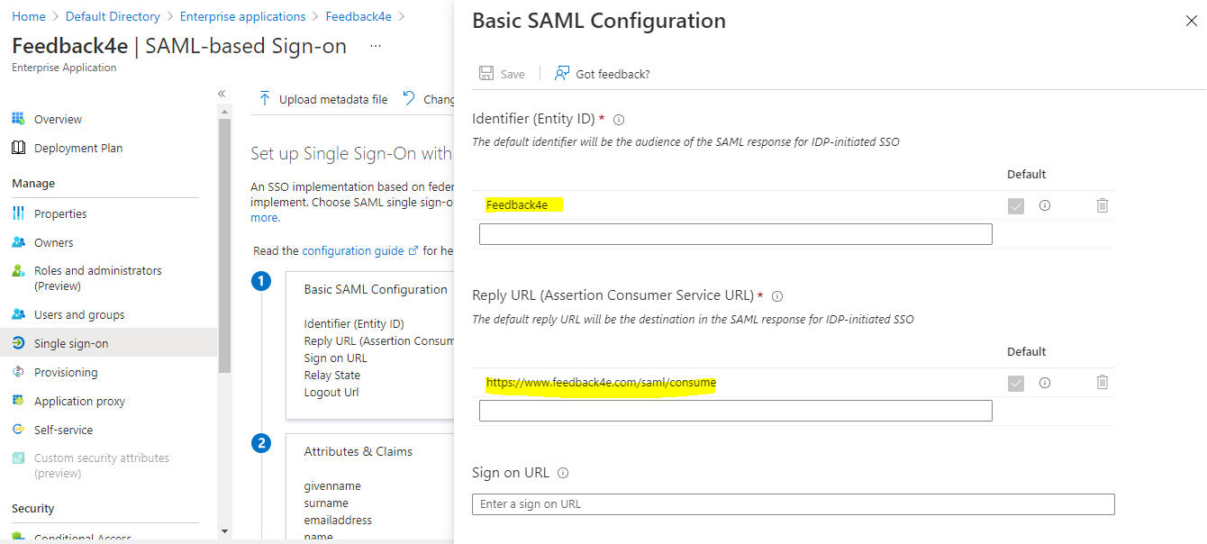
Task: Click the Save disk icon
Action: point(486,74)
